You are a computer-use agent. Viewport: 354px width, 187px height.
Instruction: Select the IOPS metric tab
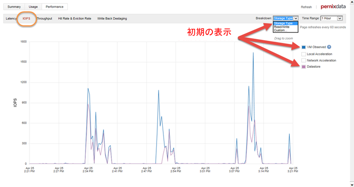[27, 19]
